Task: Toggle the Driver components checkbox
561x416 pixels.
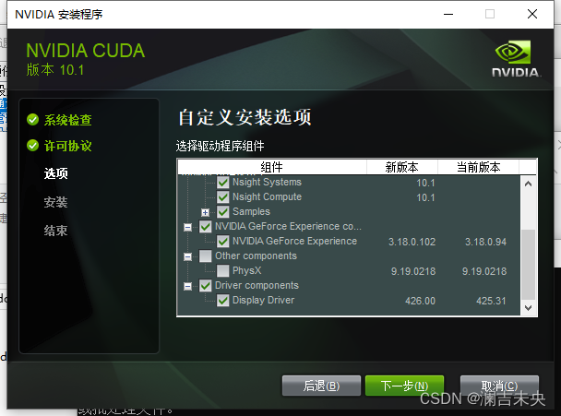Action: click(x=206, y=286)
